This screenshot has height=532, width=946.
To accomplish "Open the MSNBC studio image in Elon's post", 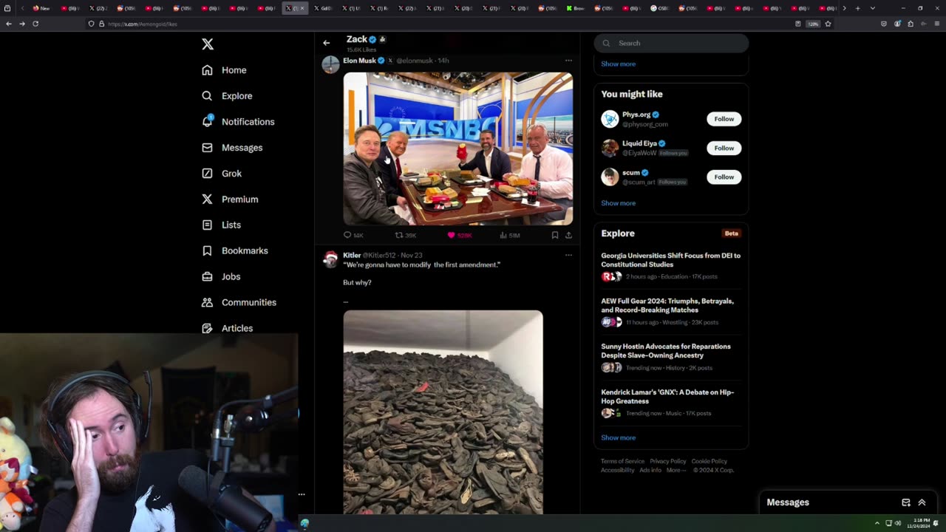I will (457, 149).
